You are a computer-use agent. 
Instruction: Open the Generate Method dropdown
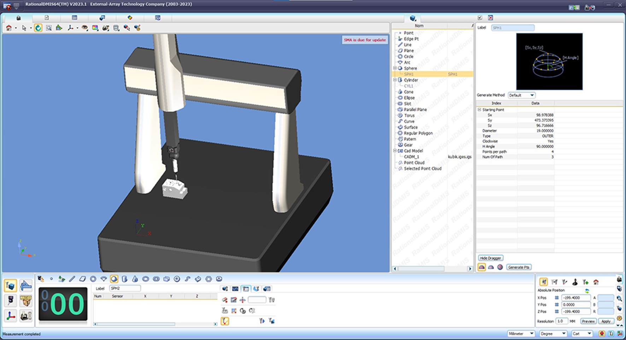pyautogui.click(x=521, y=95)
